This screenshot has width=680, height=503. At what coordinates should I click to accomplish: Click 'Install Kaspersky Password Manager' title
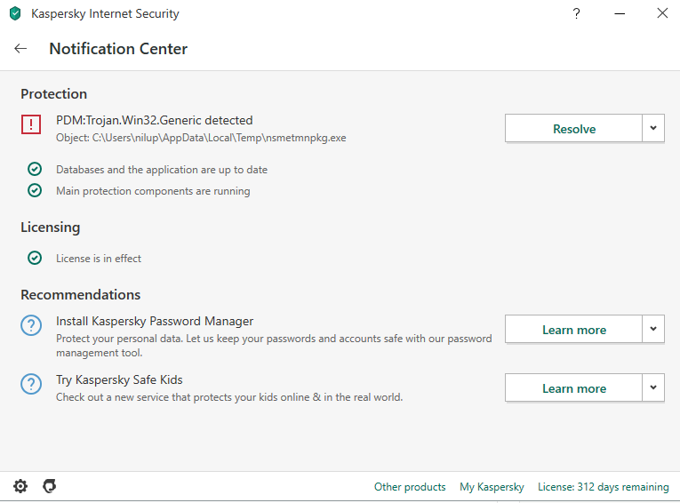coord(155,322)
